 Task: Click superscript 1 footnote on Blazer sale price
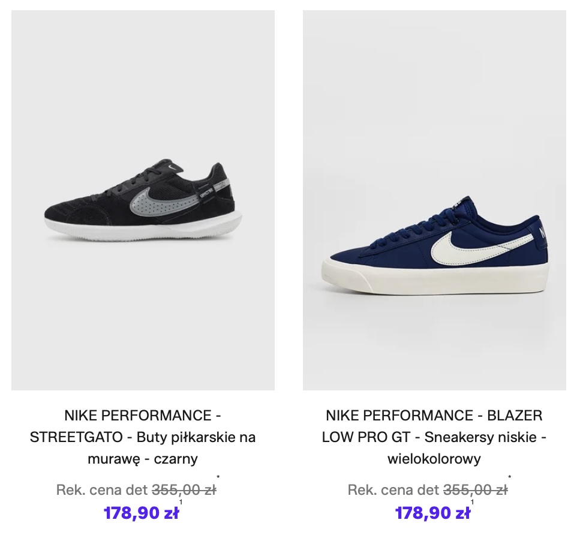click(472, 502)
